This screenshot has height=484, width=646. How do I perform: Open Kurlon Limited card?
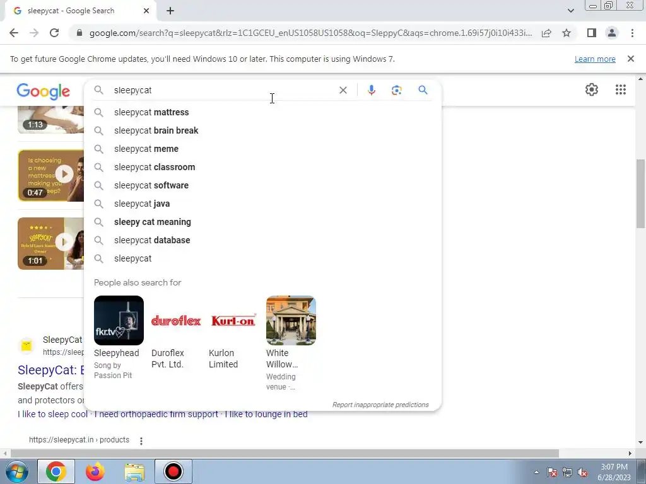tap(233, 333)
